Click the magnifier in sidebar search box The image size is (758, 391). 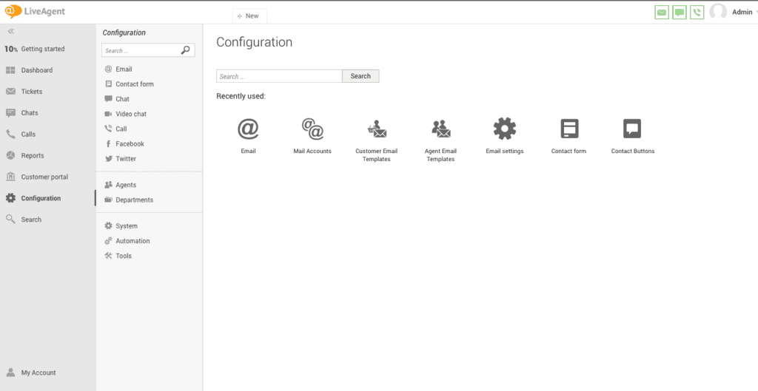coord(185,50)
